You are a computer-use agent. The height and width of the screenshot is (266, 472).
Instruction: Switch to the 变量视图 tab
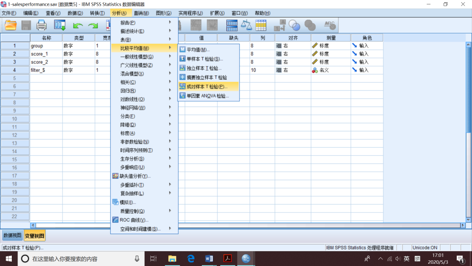pyautogui.click(x=35, y=236)
